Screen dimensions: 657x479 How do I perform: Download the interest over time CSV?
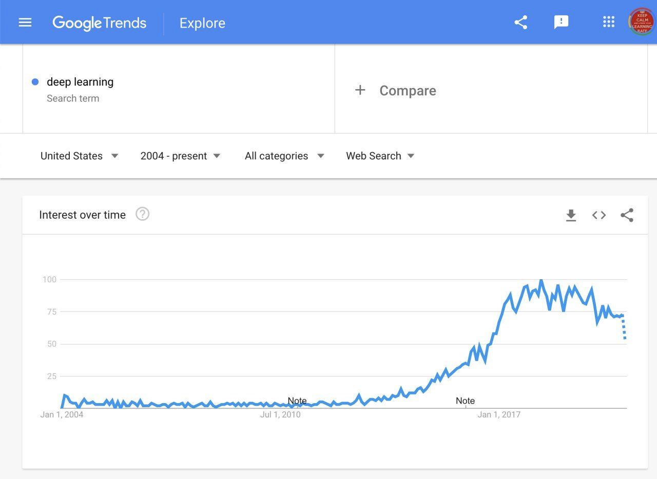(x=571, y=216)
